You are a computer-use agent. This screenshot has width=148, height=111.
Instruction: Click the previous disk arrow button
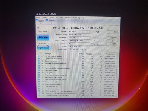[x=38, y=28]
